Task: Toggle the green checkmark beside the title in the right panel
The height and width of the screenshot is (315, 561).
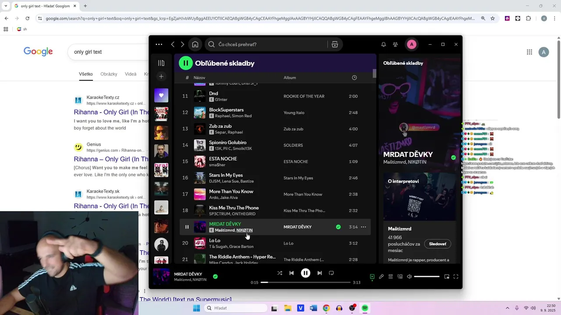Action: pos(453,157)
